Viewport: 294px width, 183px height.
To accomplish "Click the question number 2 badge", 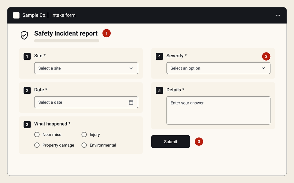I will (x=27, y=90).
